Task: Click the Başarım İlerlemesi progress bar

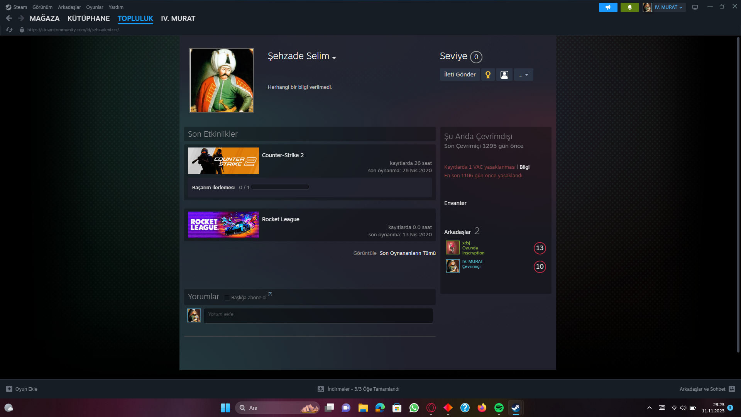Action: (x=280, y=187)
